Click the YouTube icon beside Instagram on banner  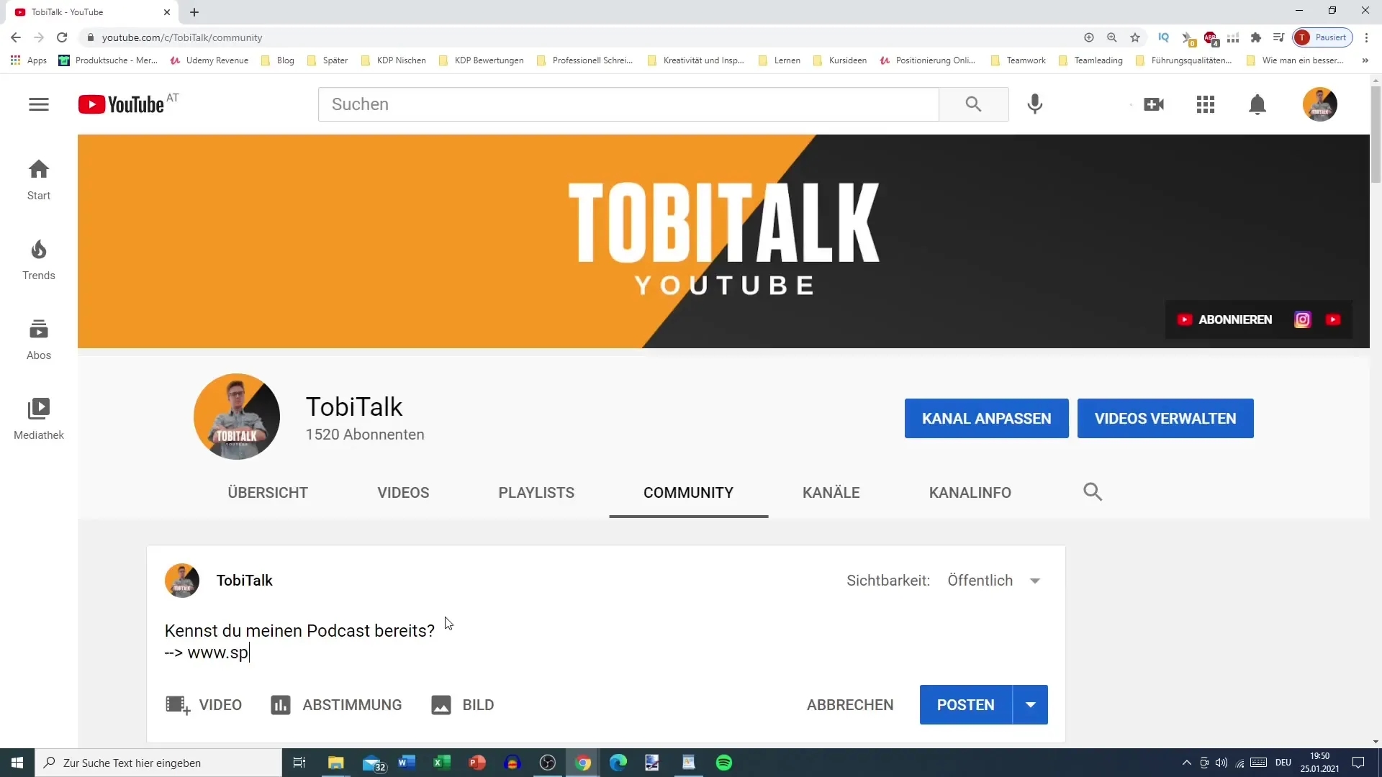pyautogui.click(x=1333, y=319)
